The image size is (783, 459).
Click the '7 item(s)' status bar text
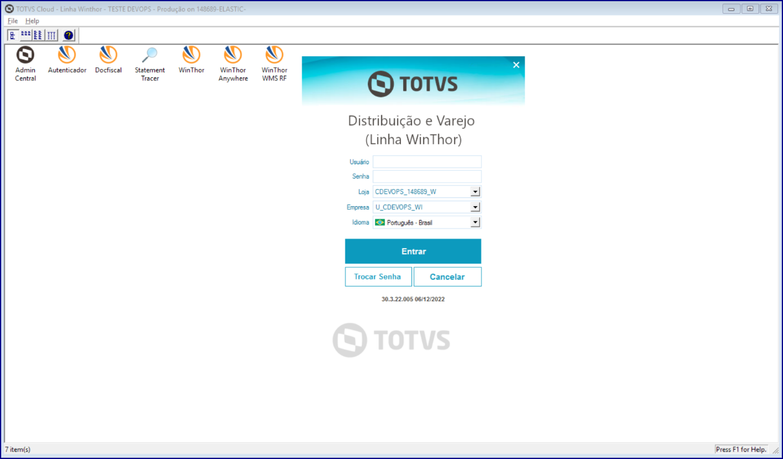click(18, 450)
